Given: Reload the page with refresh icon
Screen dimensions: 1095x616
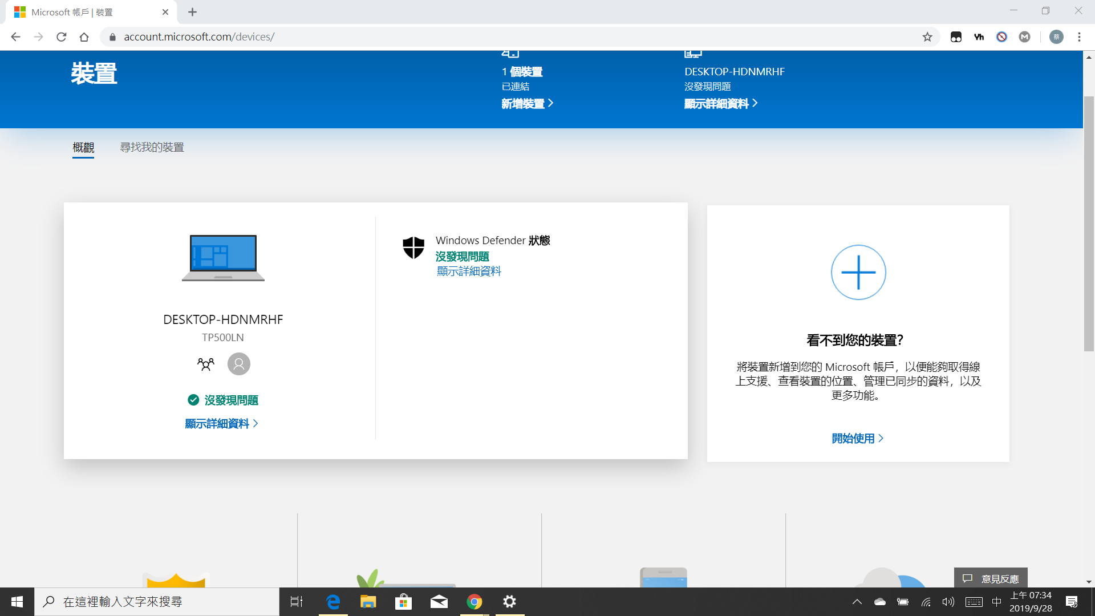Looking at the screenshot, I should pos(62,37).
